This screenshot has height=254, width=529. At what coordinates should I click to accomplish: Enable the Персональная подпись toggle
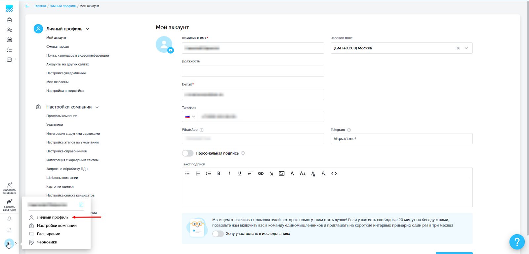187,153
